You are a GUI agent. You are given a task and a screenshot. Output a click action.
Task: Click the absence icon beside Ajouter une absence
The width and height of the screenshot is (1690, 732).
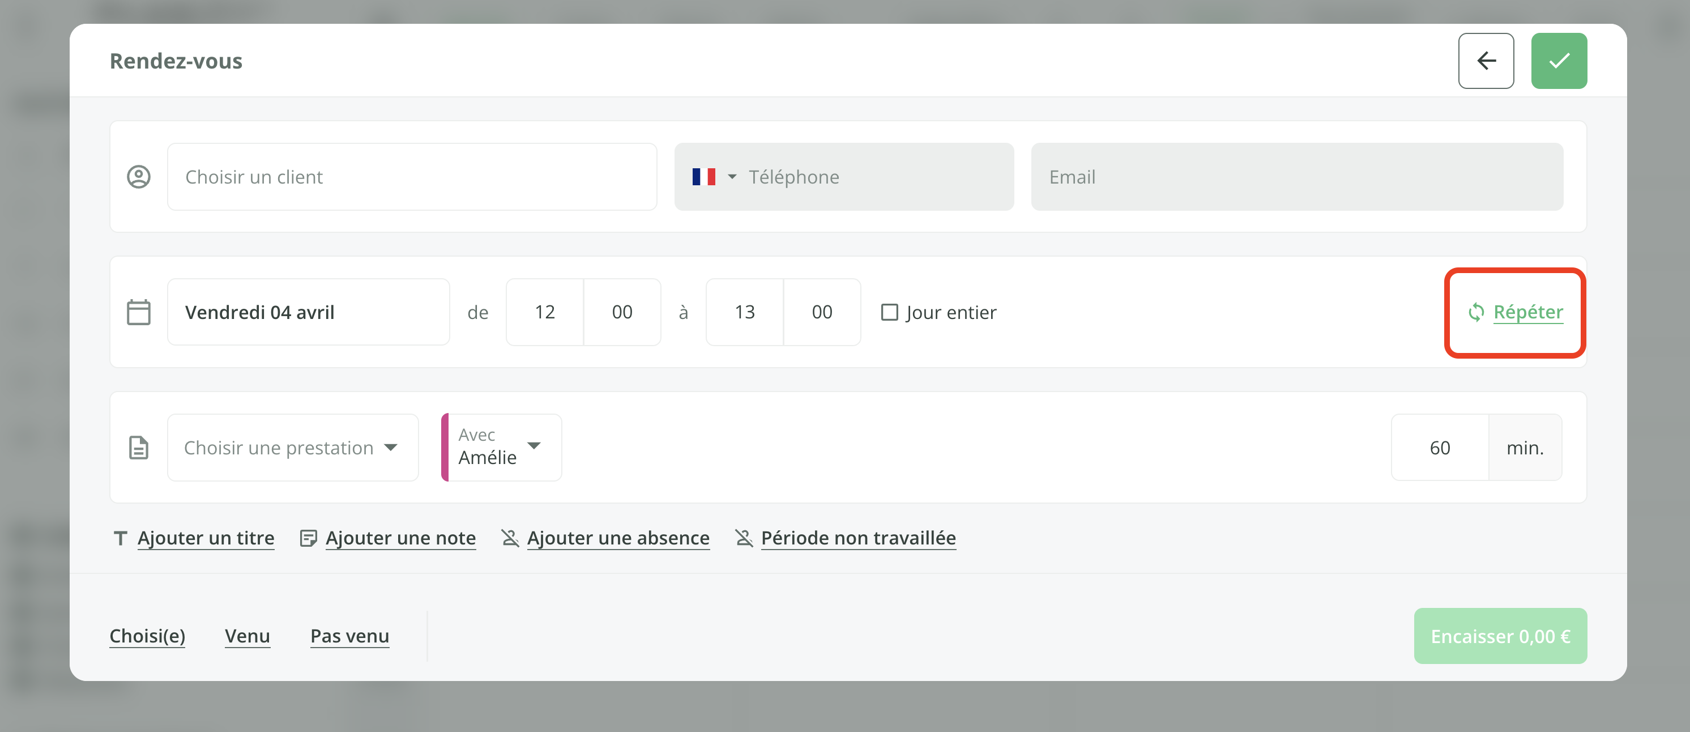coord(510,538)
